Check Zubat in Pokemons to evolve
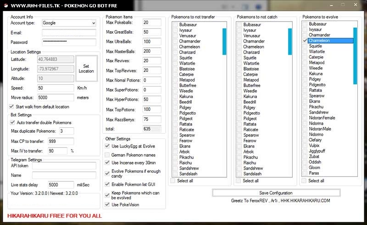This screenshot has height=225, width=367. 305,156
